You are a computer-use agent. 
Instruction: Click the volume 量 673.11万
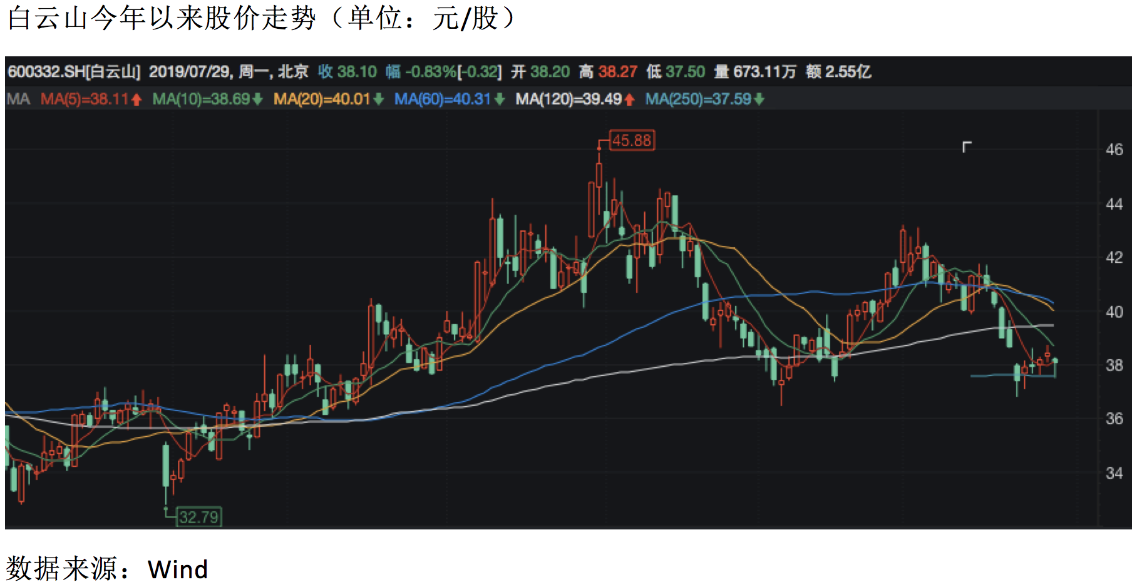point(755,72)
